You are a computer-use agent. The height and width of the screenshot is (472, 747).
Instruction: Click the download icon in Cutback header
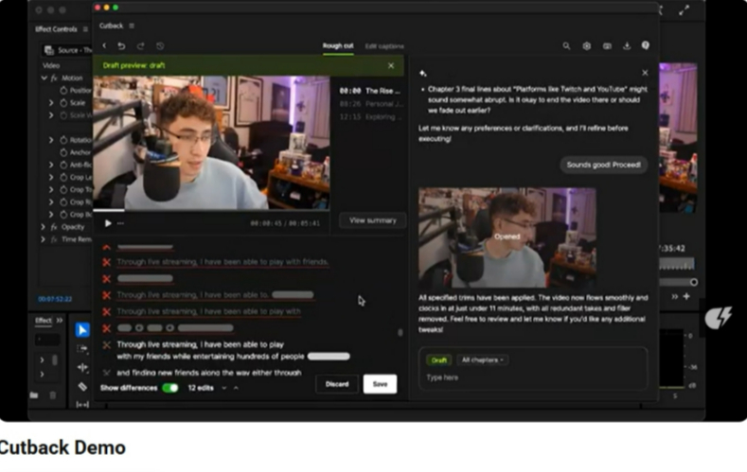tap(627, 45)
